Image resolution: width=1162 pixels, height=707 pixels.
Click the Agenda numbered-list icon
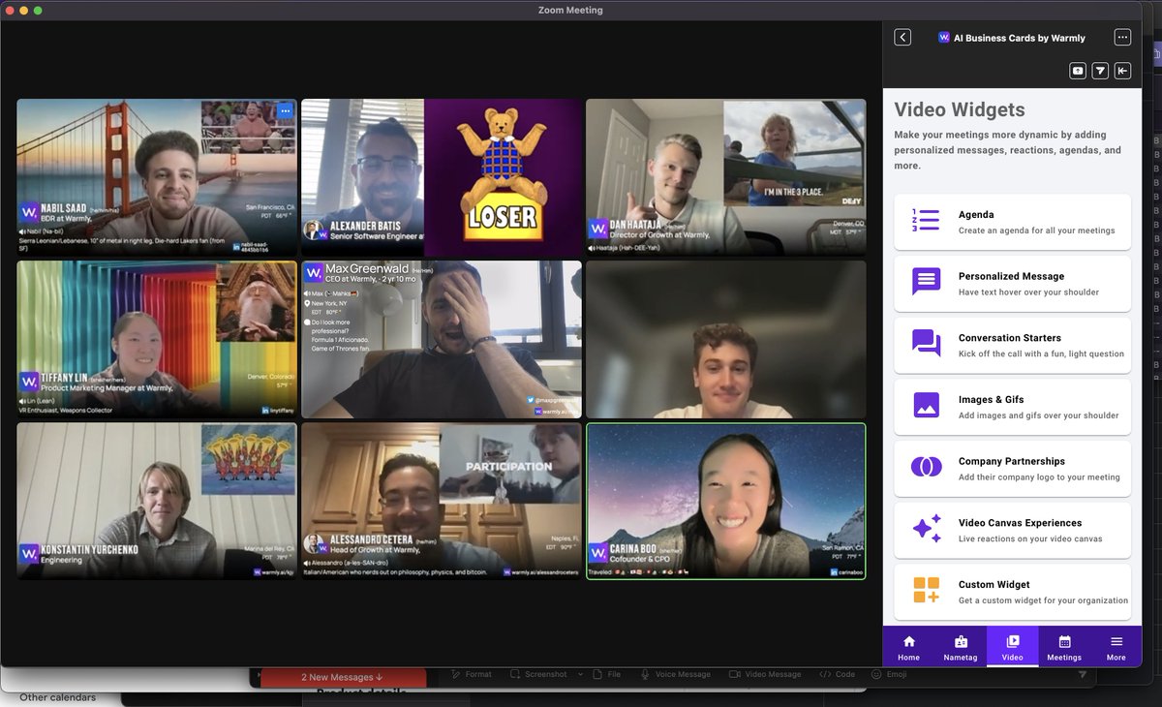pyautogui.click(x=926, y=220)
